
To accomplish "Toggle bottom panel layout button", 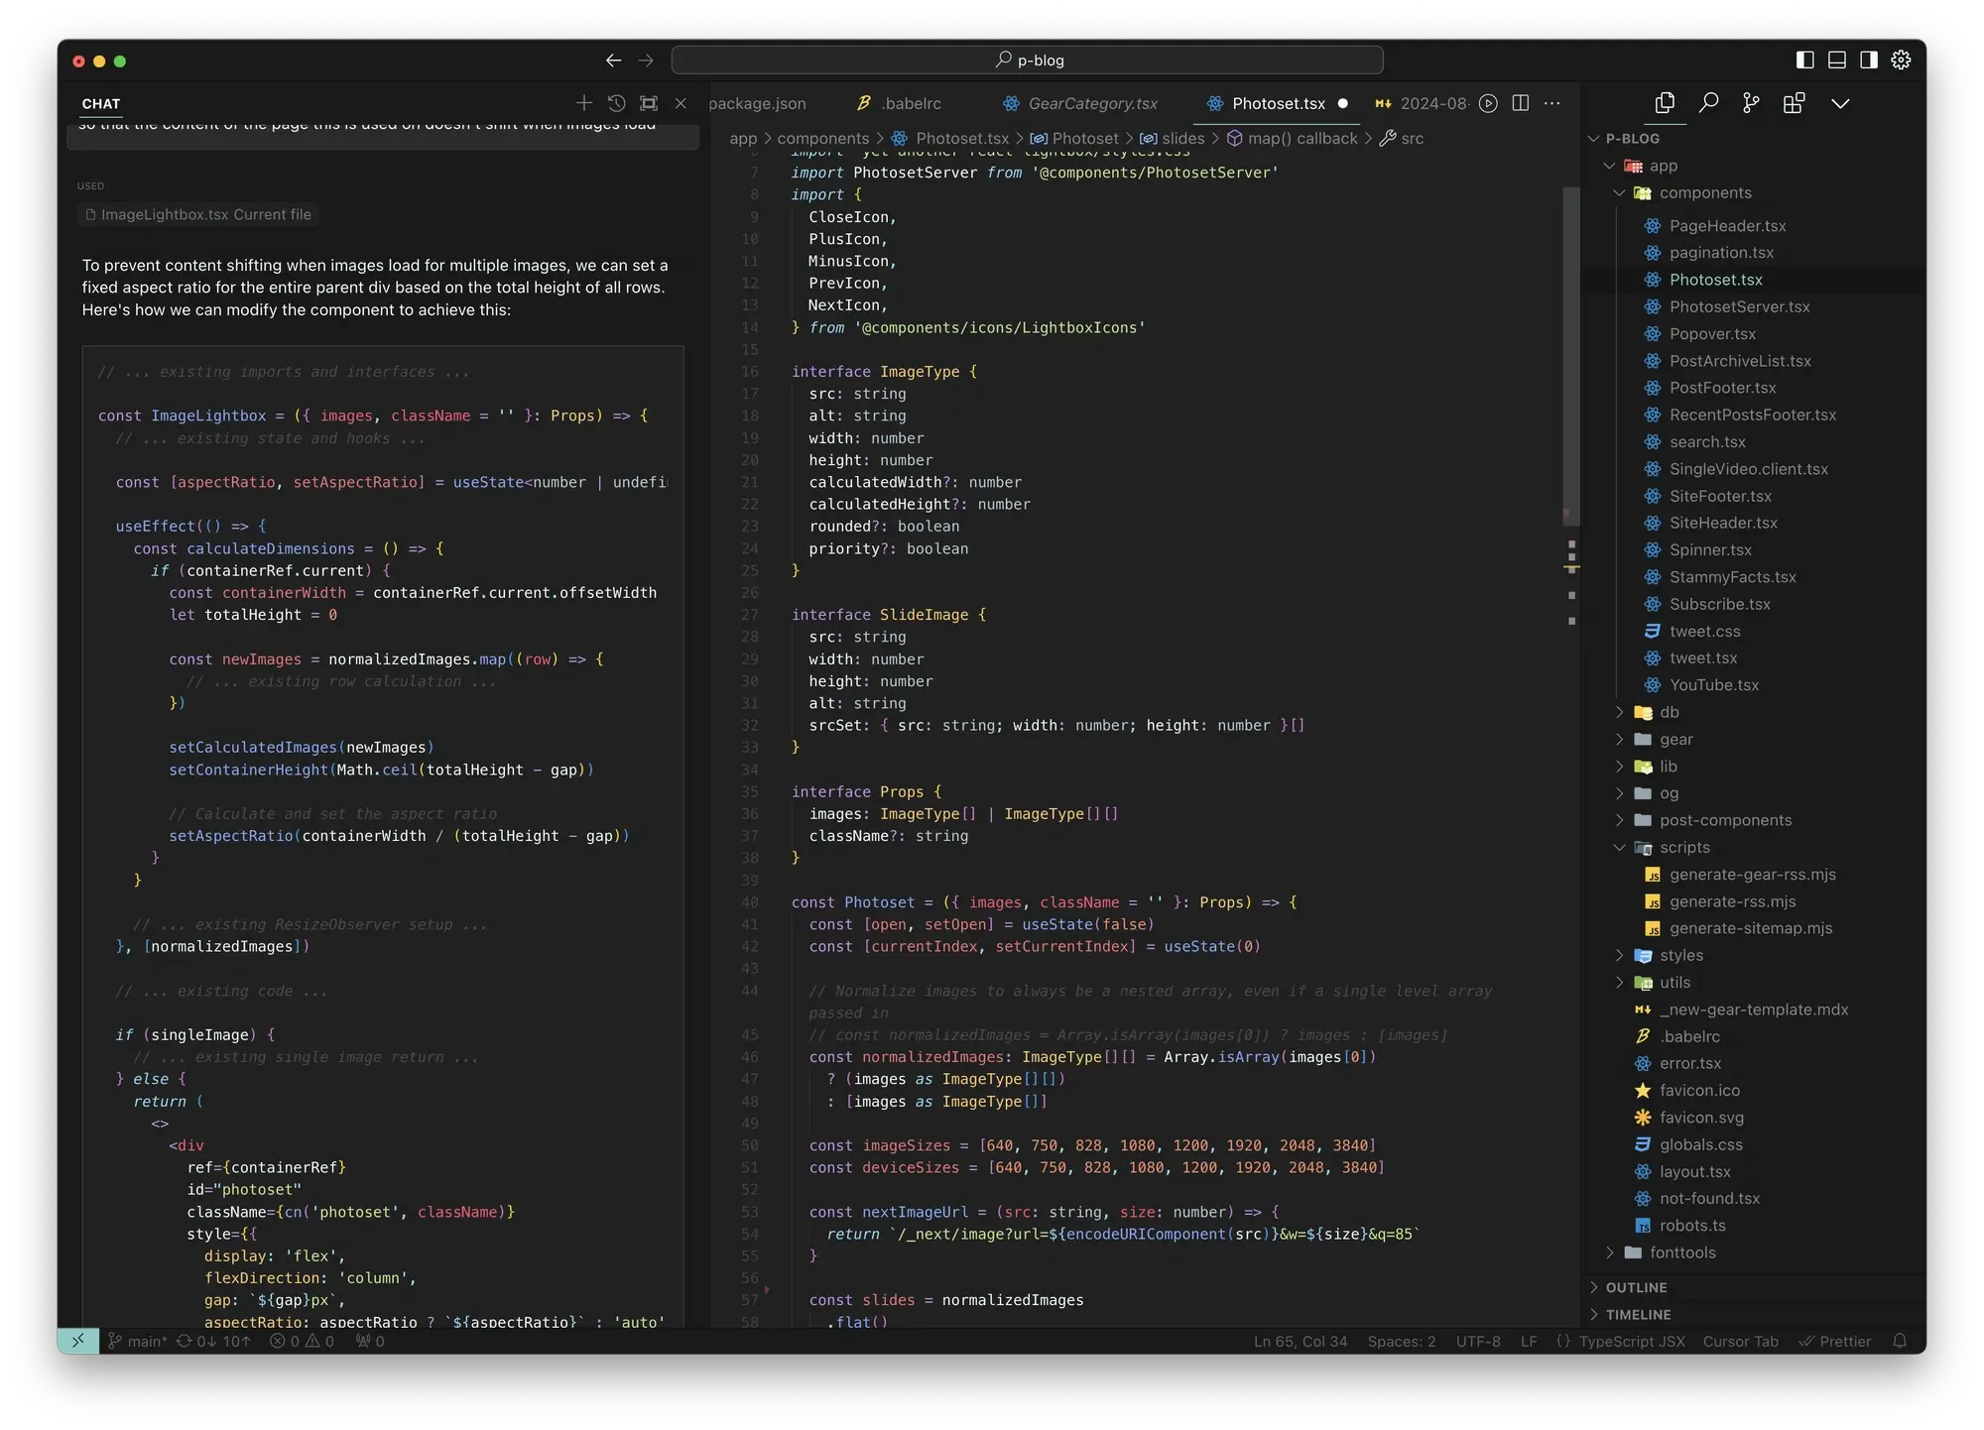I will pyautogui.click(x=1837, y=60).
